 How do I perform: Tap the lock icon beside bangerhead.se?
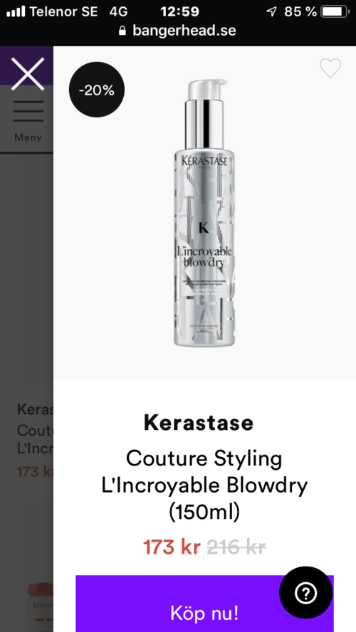[122, 31]
